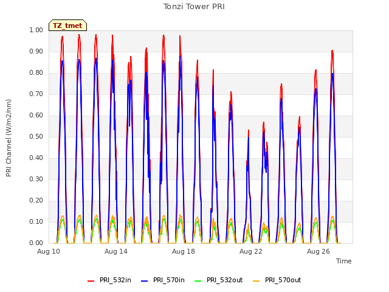Click the 0.40 y-axis tick label

[x=36, y=158]
